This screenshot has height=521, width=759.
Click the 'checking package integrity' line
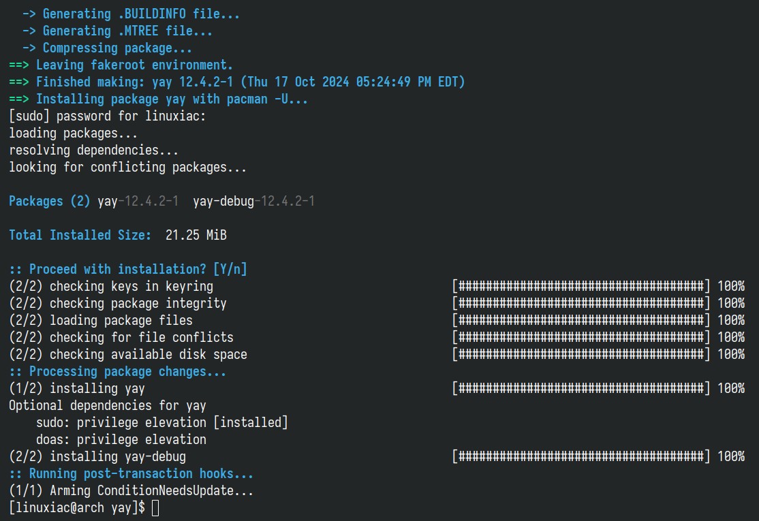tap(118, 303)
